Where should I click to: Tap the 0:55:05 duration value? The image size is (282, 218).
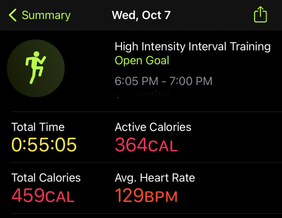[x=44, y=144]
